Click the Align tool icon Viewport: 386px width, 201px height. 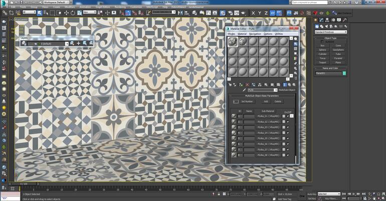pyautogui.click(x=187, y=13)
